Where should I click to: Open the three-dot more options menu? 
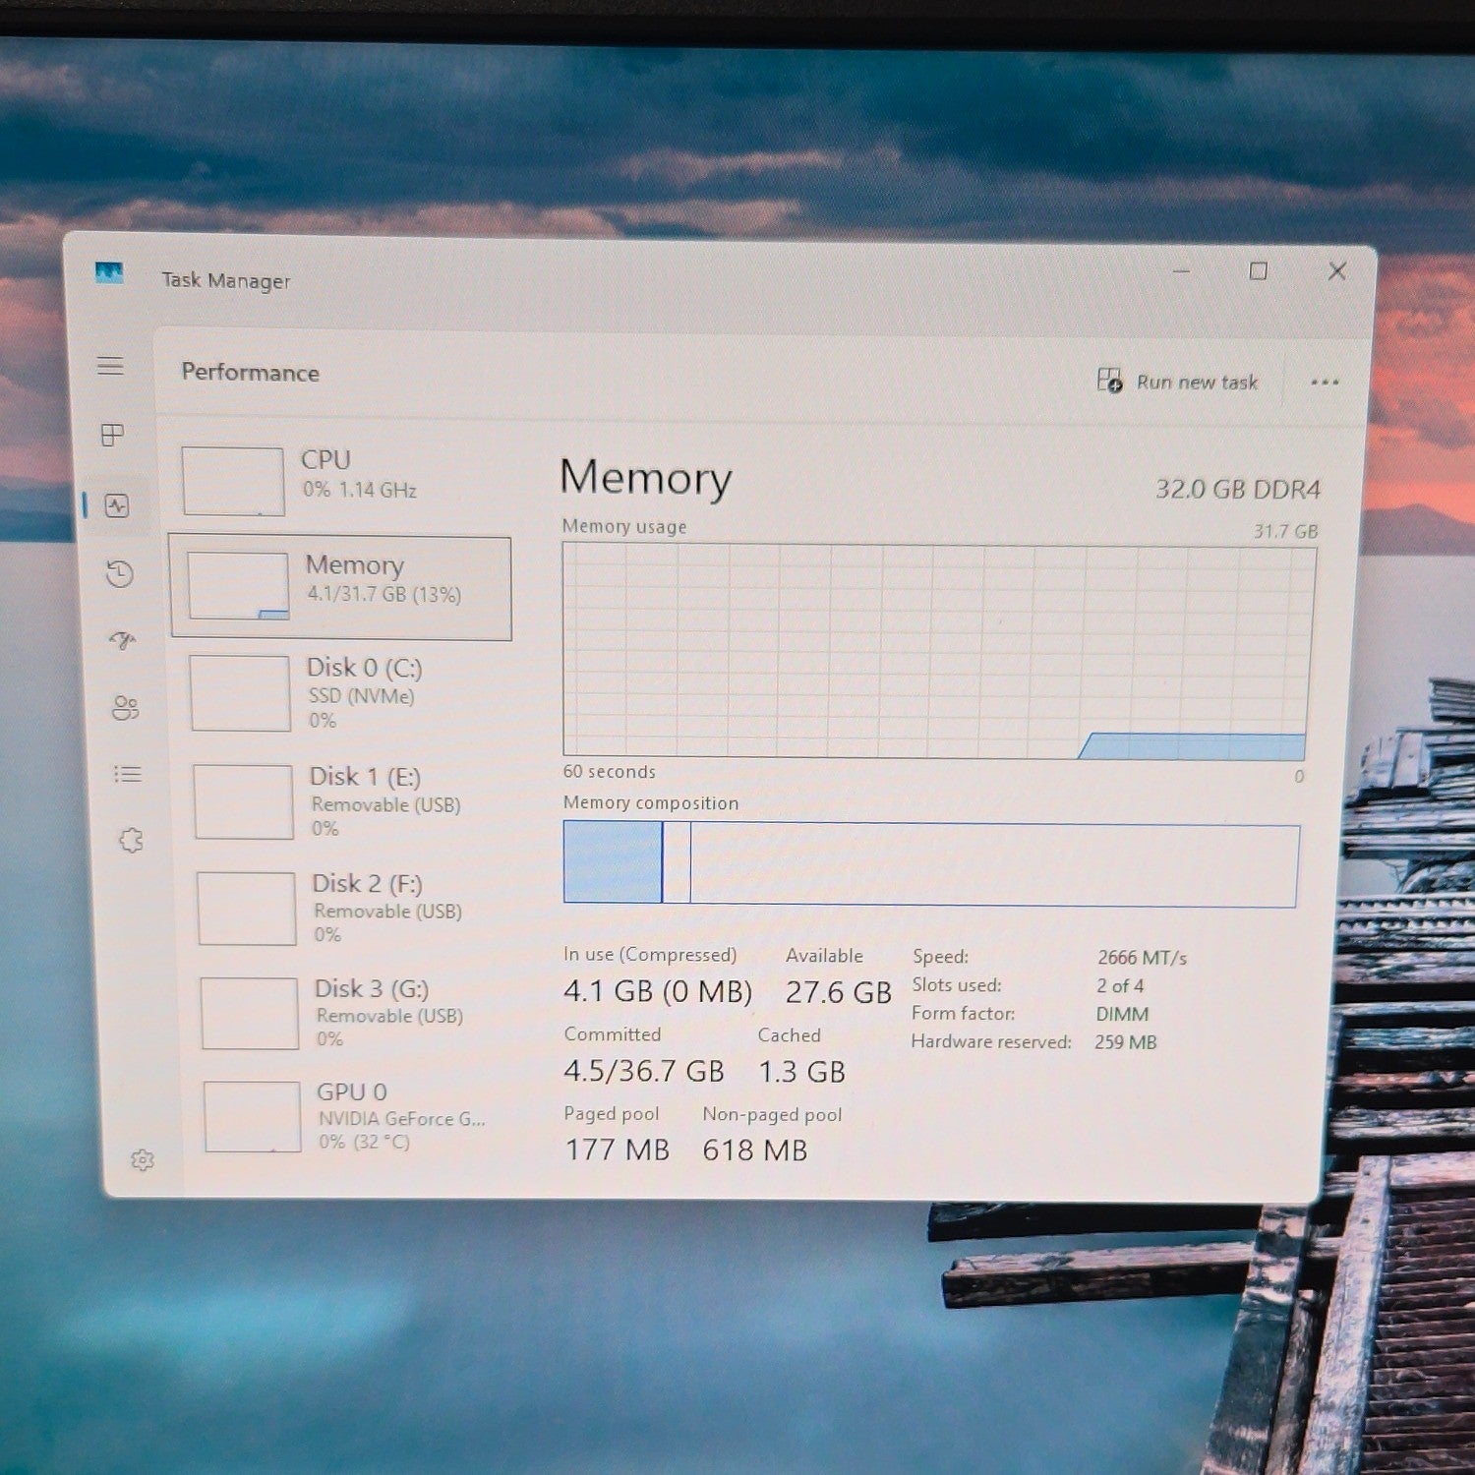(x=1325, y=383)
